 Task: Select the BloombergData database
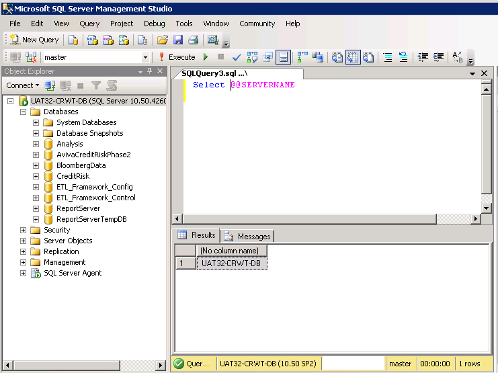[x=81, y=165]
